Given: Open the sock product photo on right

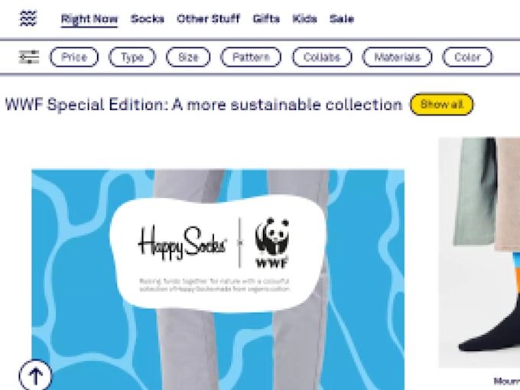Looking at the screenshot, I should pyautogui.click(x=479, y=252).
